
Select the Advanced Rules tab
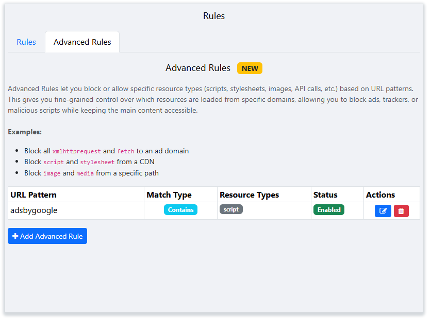pyautogui.click(x=82, y=42)
